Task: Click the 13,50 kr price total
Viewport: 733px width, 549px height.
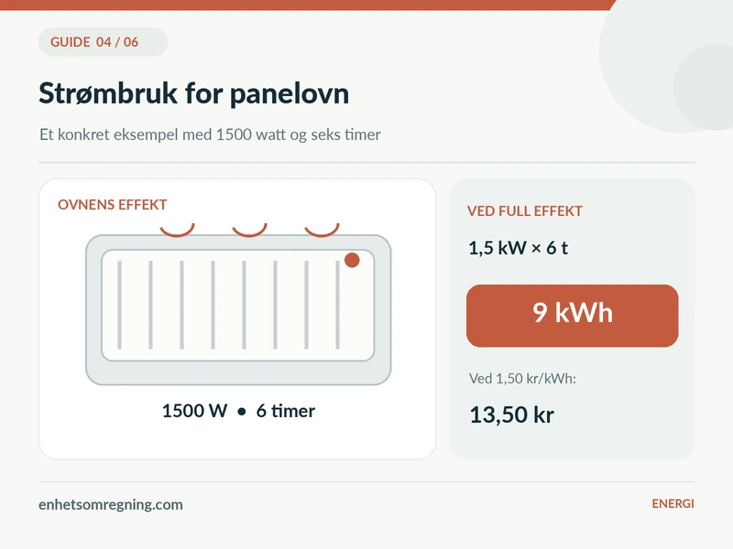Action: coord(512,414)
